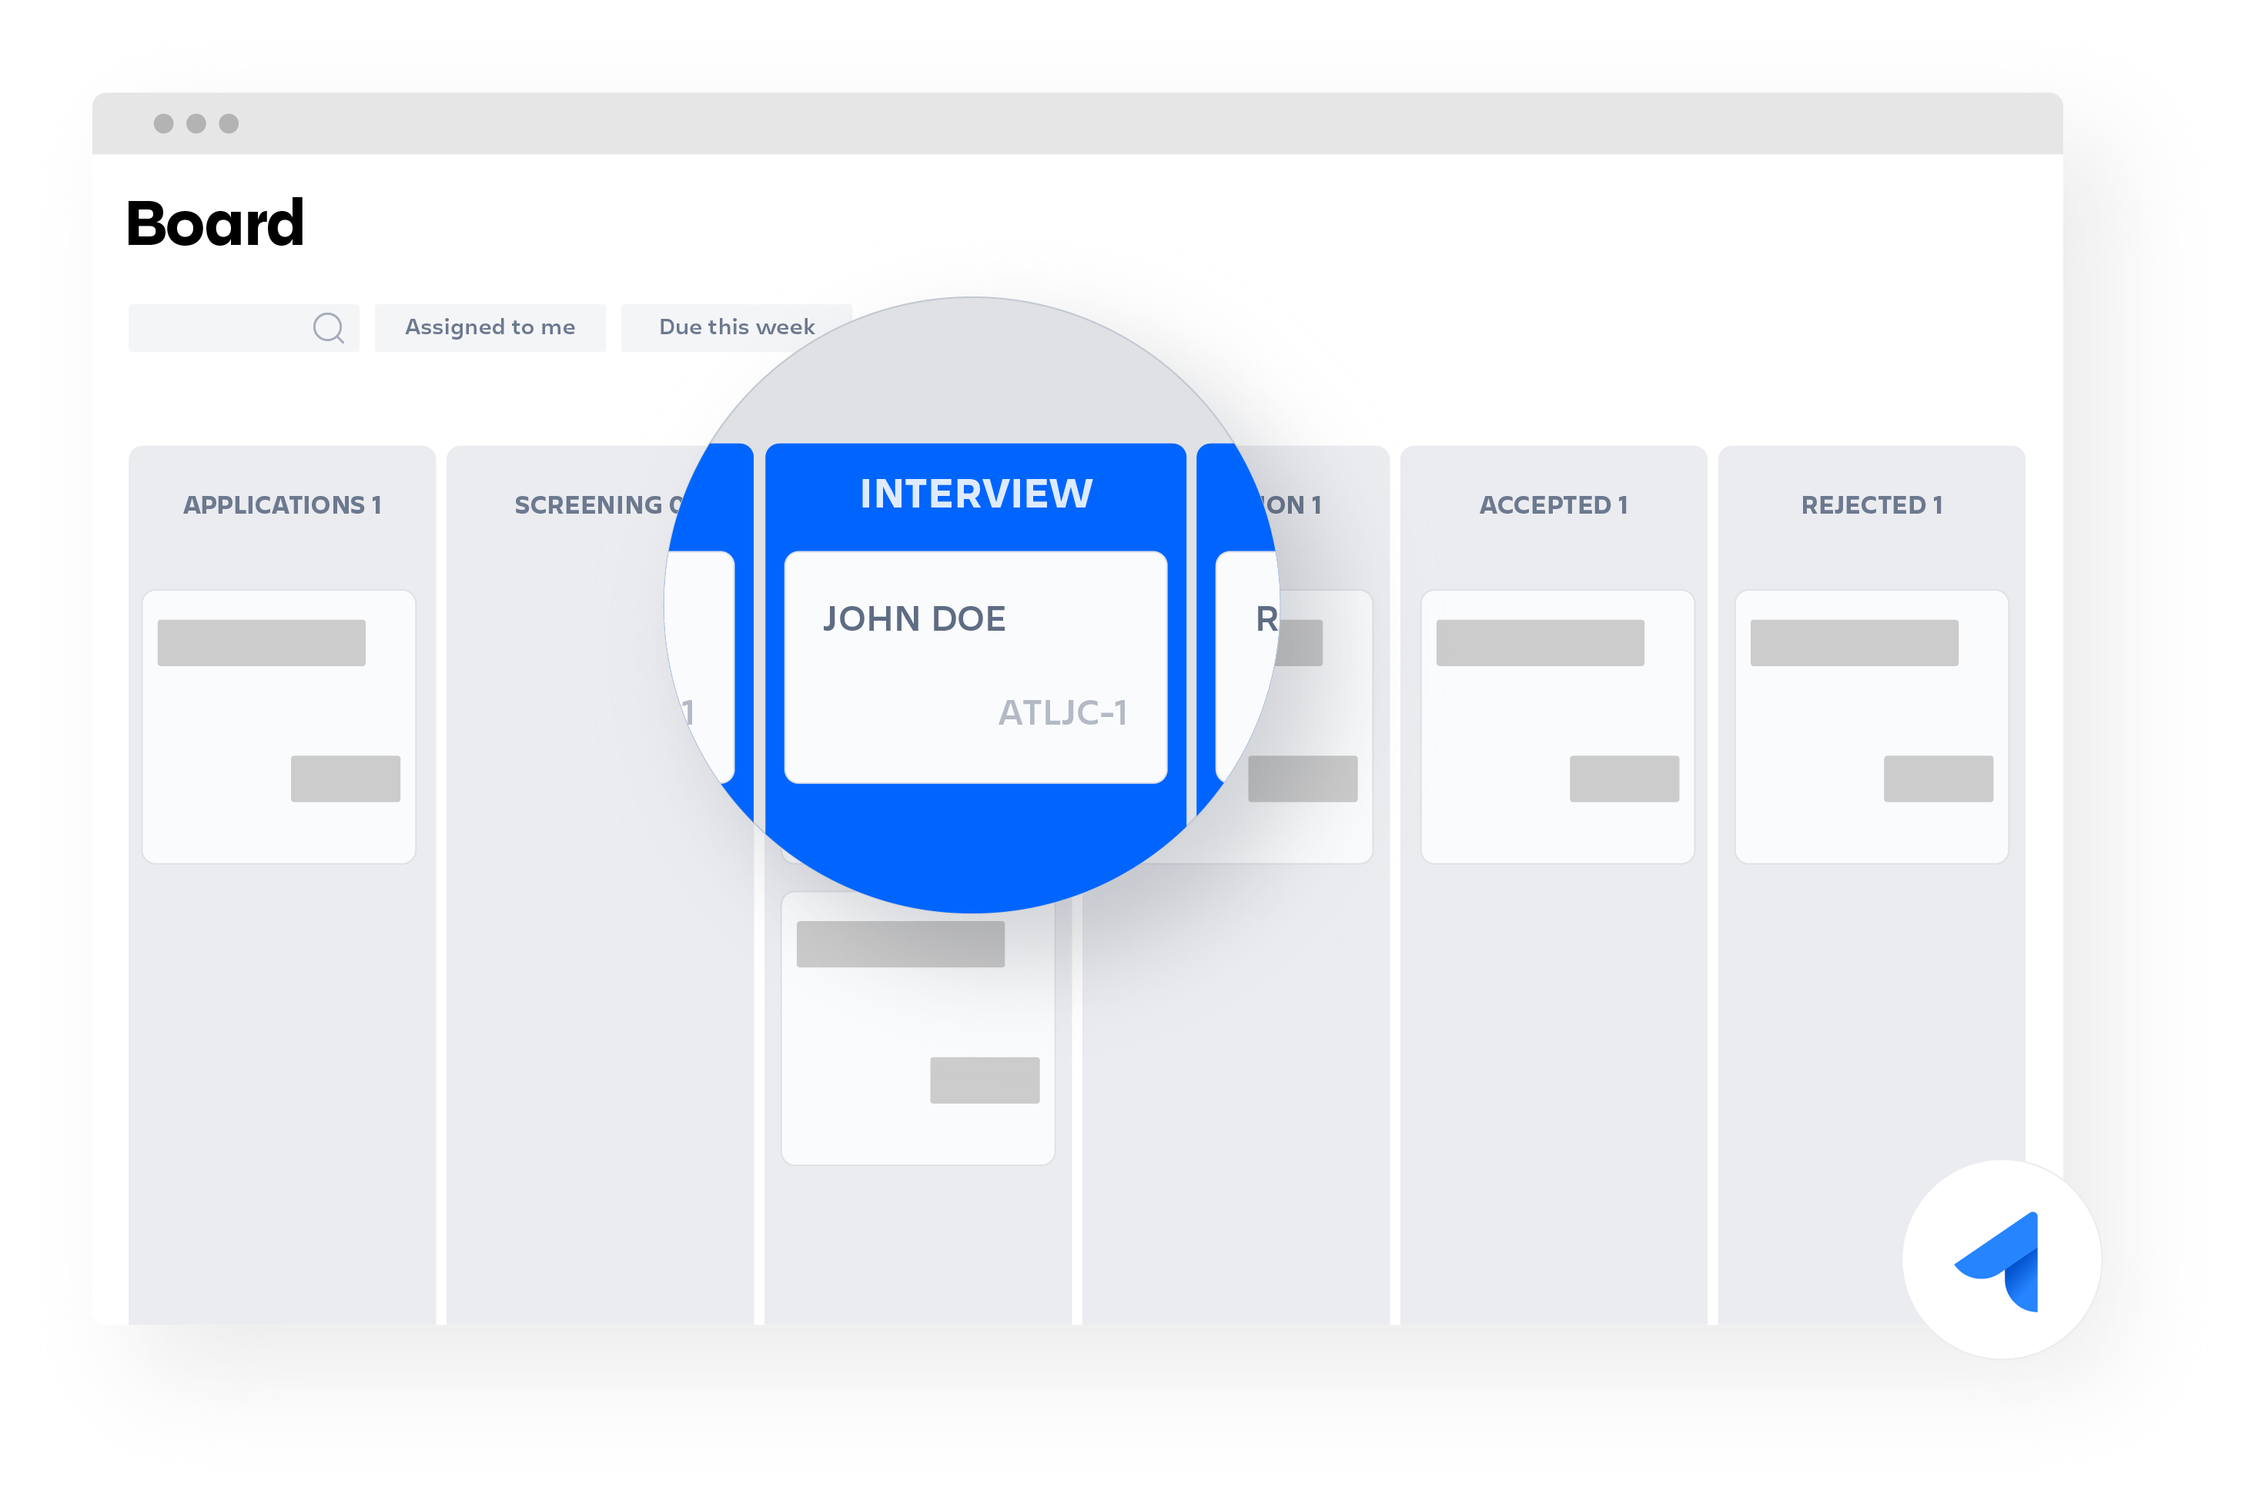Open the INTERVIEW column header
Viewport: 2248px width, 1511px height.
click(974, 496)
